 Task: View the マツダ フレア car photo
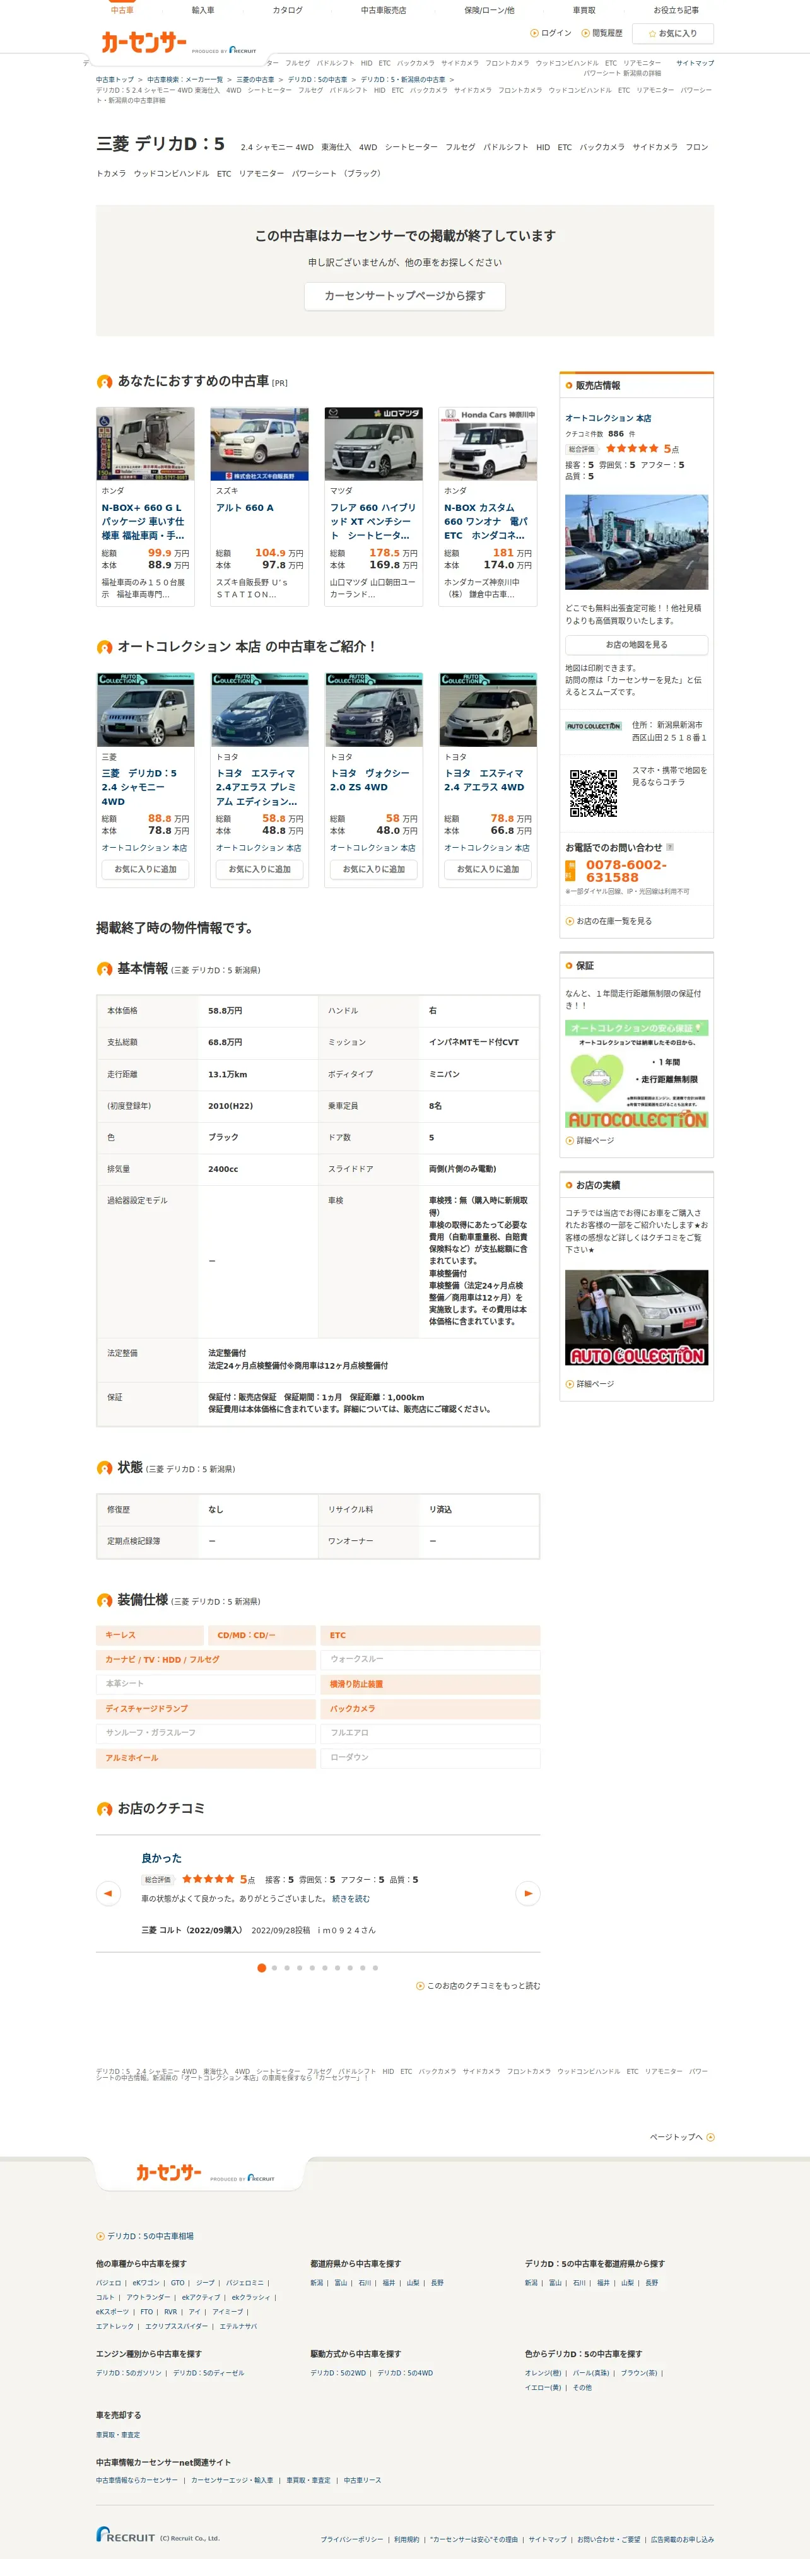(373, 444)
